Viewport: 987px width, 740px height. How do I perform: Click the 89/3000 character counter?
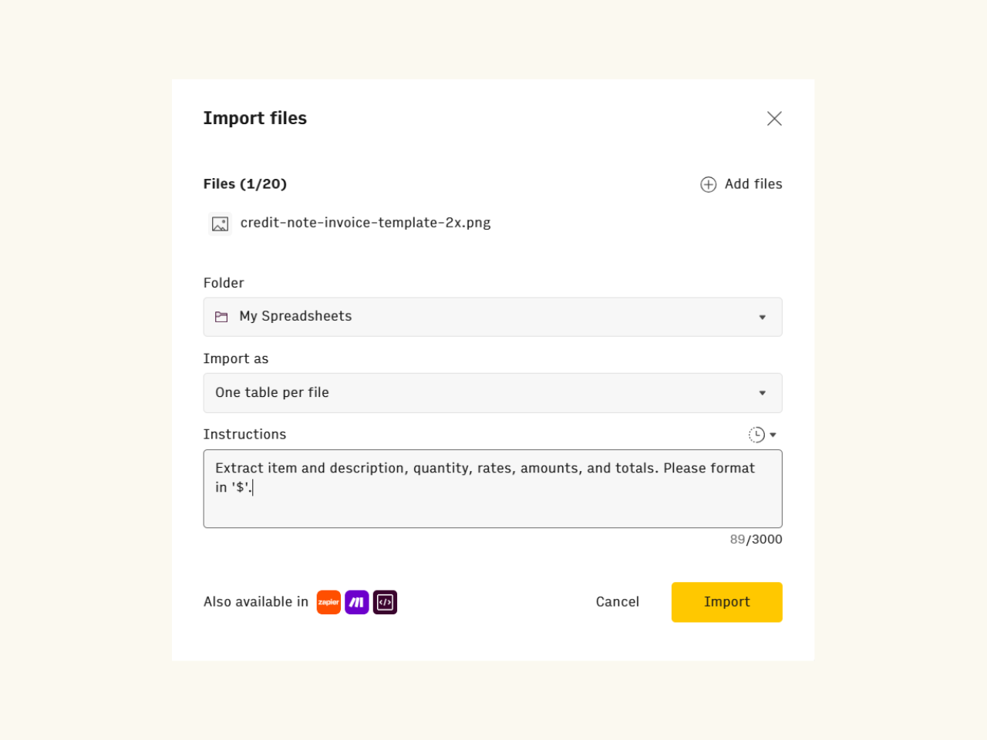click(x=756, y=540)
